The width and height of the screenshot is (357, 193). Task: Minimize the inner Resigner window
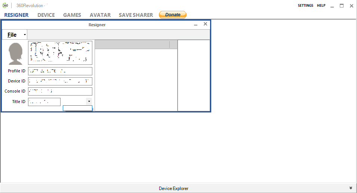point(196,24)
